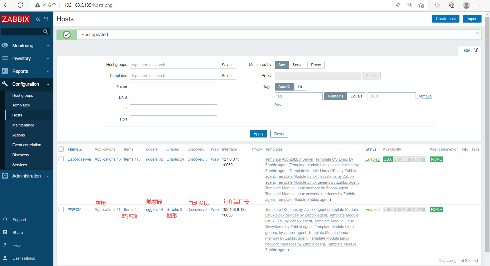490x266 pixels.
Task: Open Discovery submenu item
Action: click(29, 155)
